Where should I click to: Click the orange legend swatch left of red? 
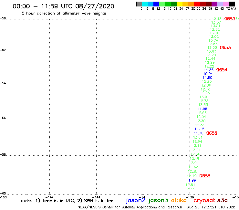point(191,4)
